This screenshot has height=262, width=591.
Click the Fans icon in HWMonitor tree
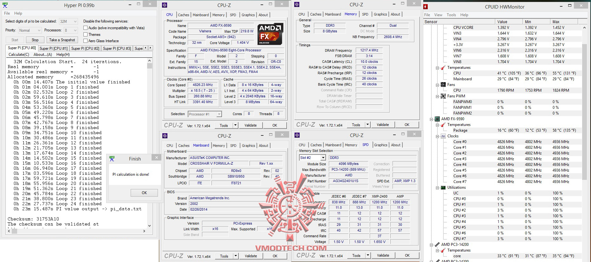point(443,85)
